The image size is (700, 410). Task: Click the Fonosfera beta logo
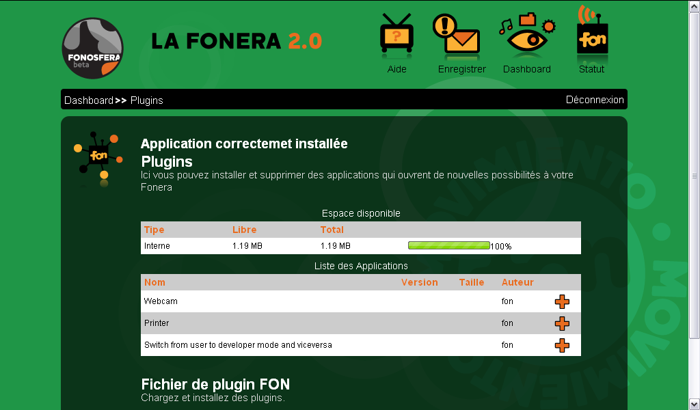coord(92,49)
